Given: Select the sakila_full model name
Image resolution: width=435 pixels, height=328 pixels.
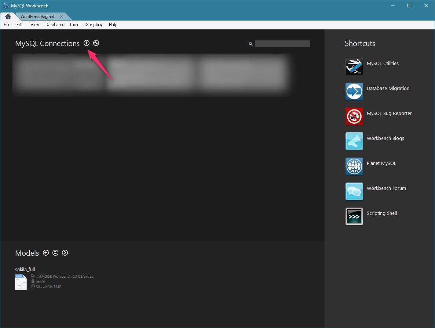Looking at the screenshot, I should point(25,269).
